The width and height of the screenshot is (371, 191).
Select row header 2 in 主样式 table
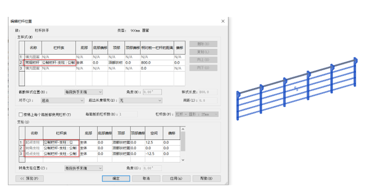point(22,63)
